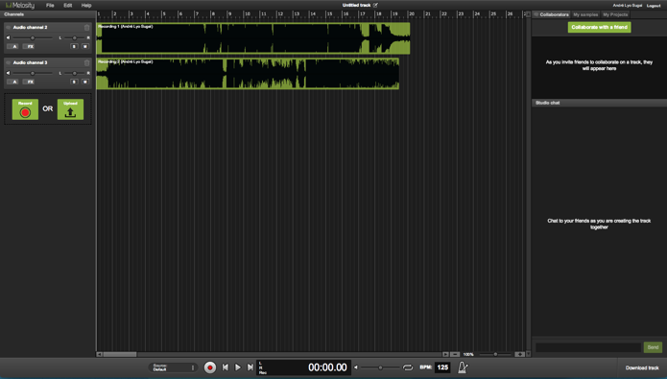
Task: Click timeline ruler at bar 10
Action: point(248,14)
